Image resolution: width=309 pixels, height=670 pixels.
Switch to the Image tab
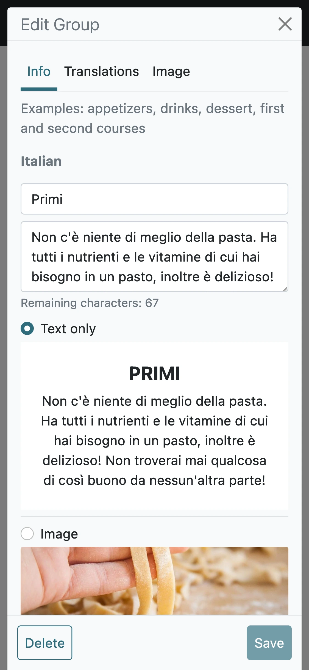tap(171, 72)
